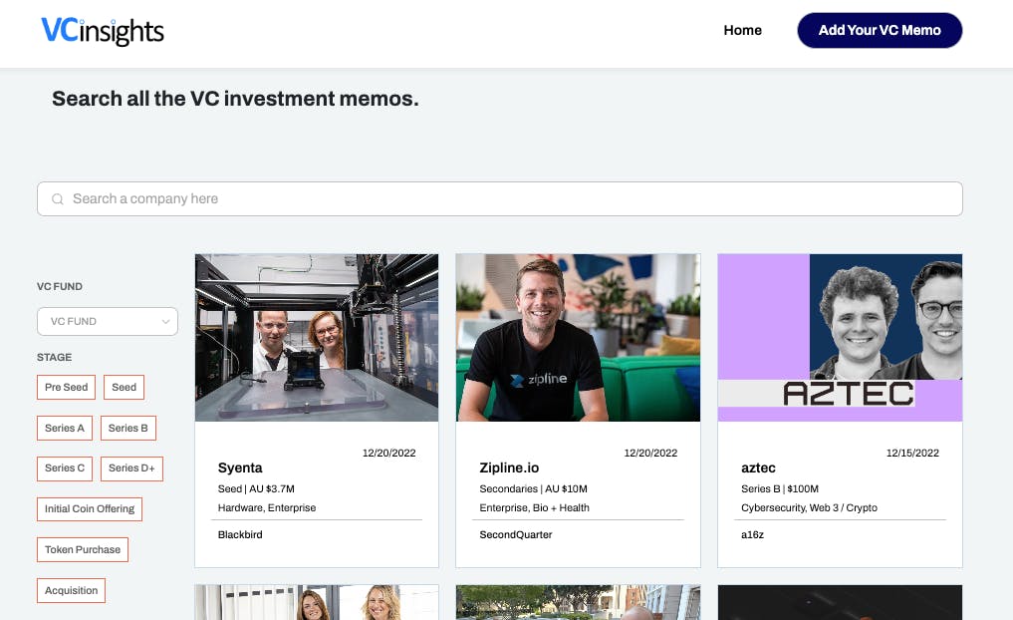
Task: Toggle the Pre Seed stage filter
Action: (x=66, y=388)
